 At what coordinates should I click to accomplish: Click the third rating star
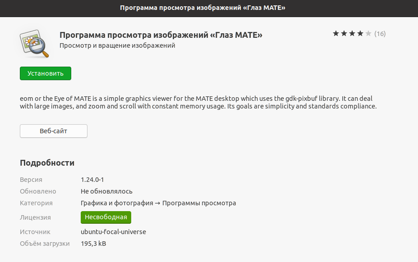(x=352, y=33)
